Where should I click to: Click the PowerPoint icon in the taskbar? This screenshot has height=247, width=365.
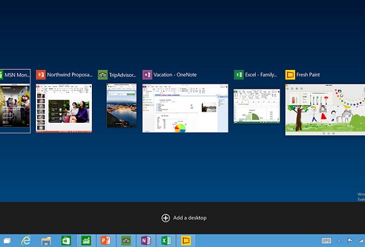click(x=106, y=240)
